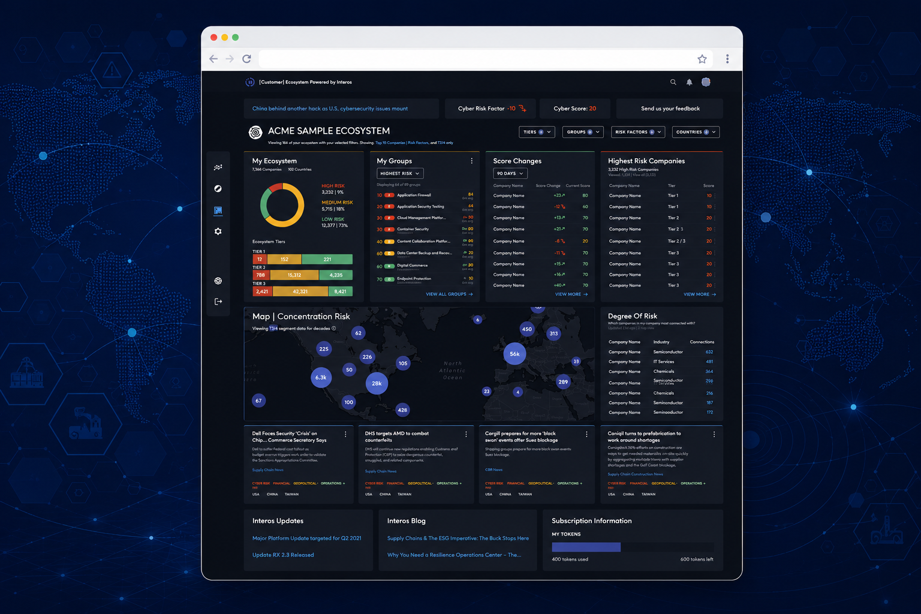921x614 pixels.
Task: Click the Digital Commerce group row
Action: pos(425,266)
